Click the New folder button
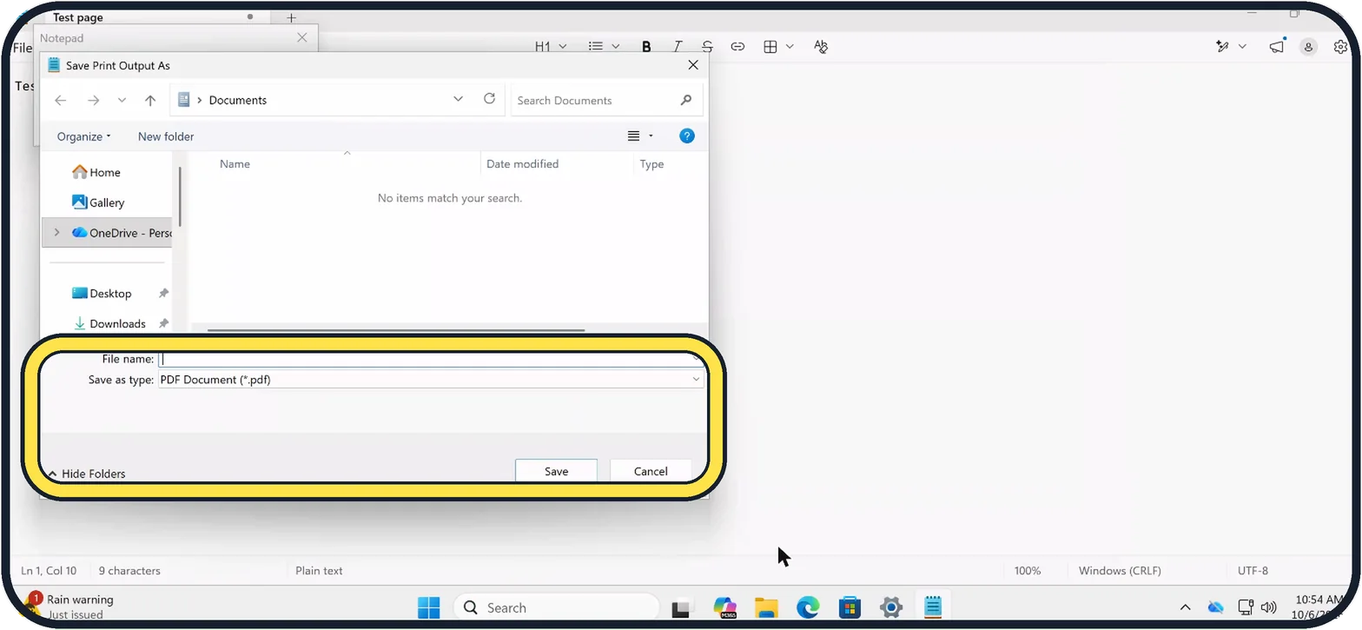1362x630 pixels. pyautogui.click(x=166, y=136)
